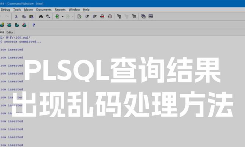Click the tile windows icon
The width and height of the screenshot is (245, 147).
point(151,17)
